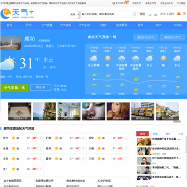Open the 乳腺增生需结苹 link

point(45,181)
